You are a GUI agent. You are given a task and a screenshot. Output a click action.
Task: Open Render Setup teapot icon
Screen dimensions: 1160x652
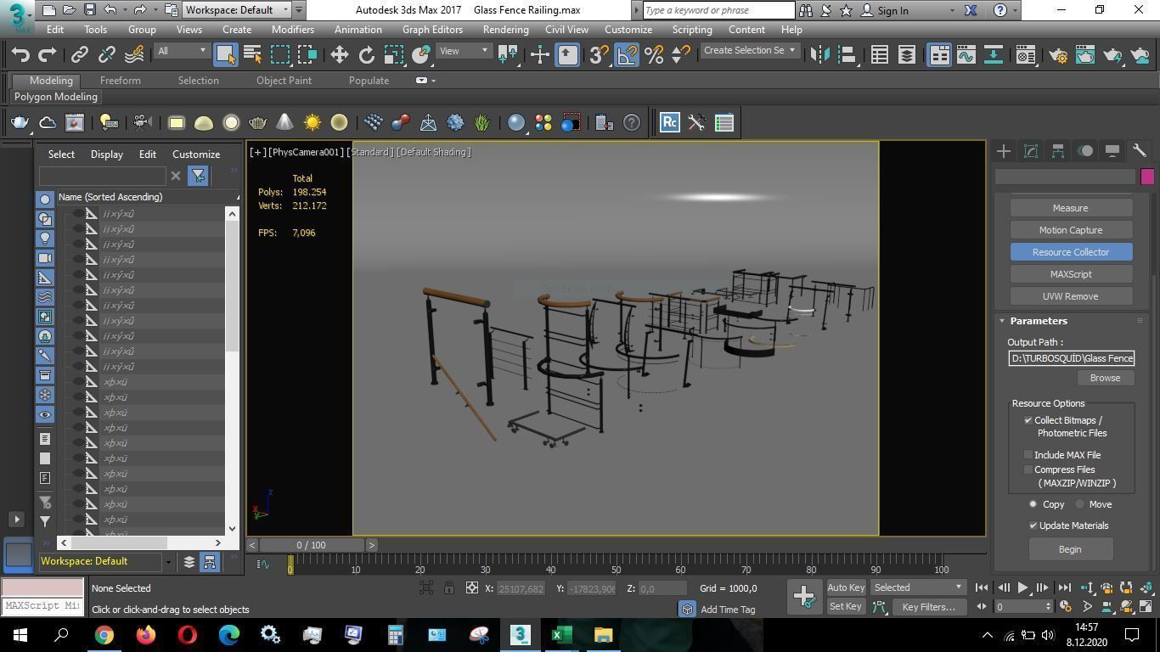(x=1058, y=55)
